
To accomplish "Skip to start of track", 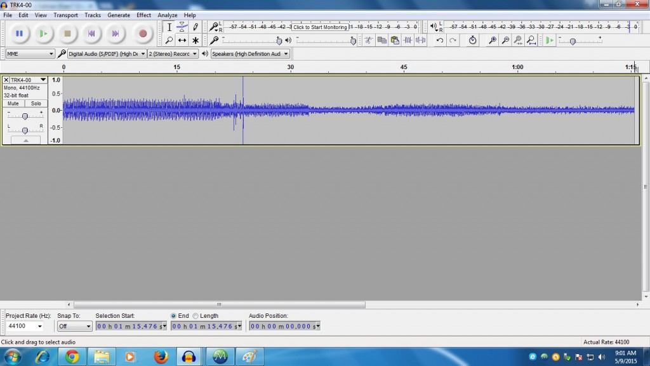I will 91,34.
